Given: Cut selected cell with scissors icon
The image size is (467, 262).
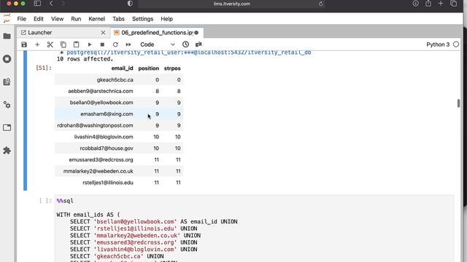Looking at the screenshot, I should (x=50, y=44).
